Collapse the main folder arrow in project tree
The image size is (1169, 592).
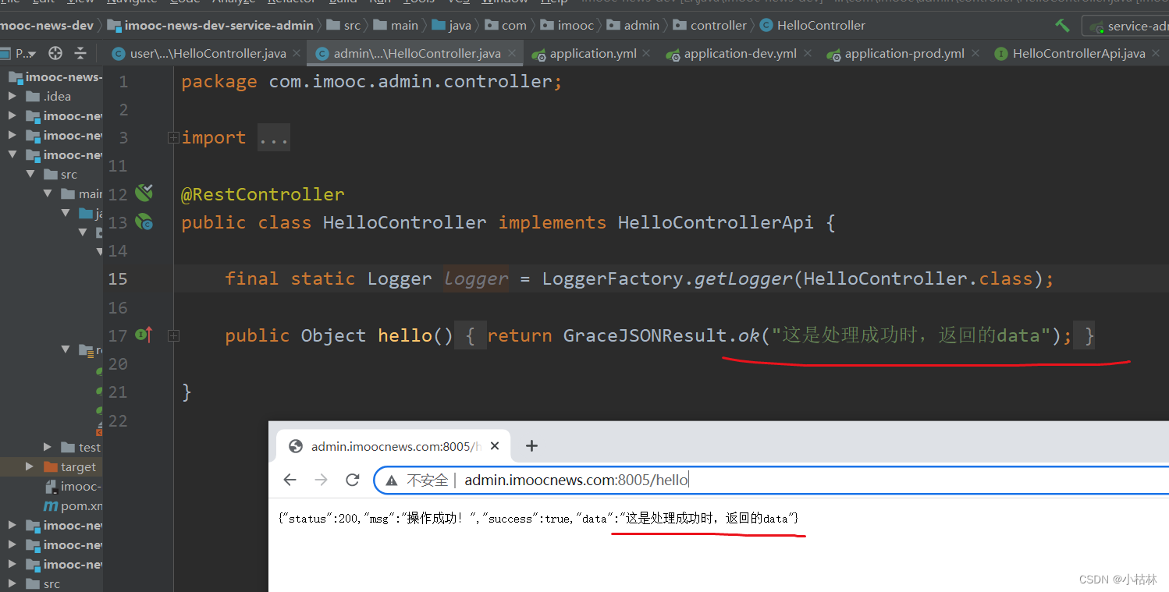tap(48, 193)
